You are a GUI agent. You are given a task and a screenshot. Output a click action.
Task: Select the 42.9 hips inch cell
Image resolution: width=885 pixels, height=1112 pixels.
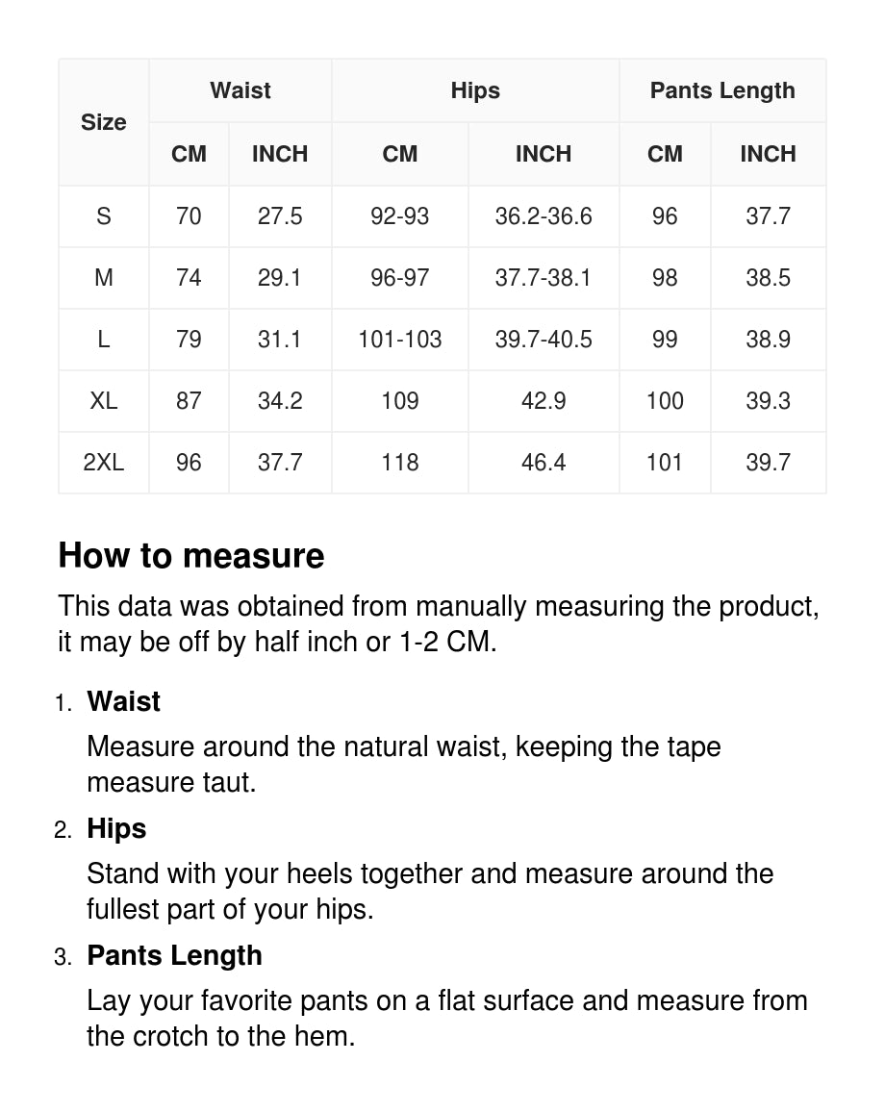pos(544,401)
